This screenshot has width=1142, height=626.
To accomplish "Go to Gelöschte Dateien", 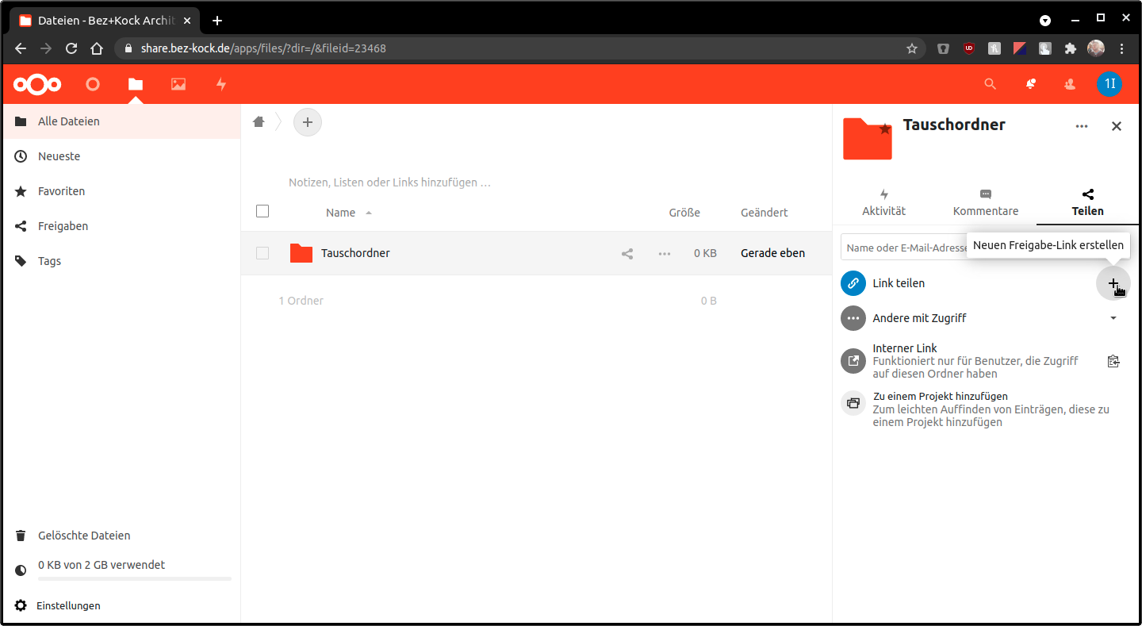I will [x=83, y=536].
